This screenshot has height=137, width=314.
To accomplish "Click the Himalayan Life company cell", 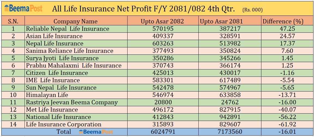I will pyautogui.click(x=47, y=95).
